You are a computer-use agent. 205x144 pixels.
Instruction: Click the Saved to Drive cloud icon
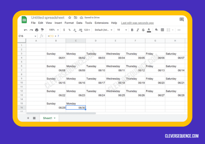pos(81,18)
